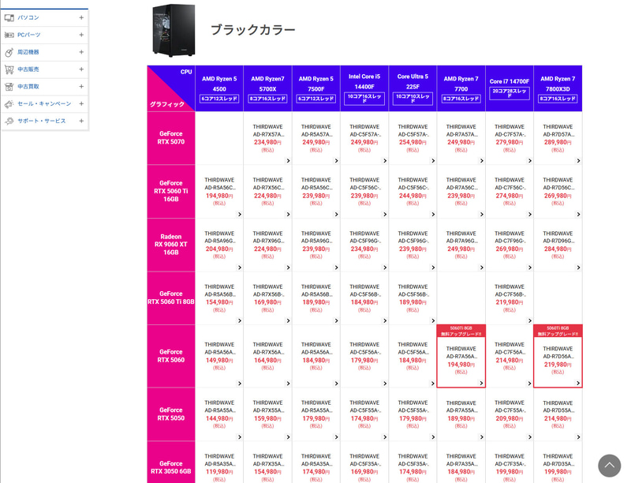
Task: Click the 中古買取 icon in sidebar
Action: point(9,87)
